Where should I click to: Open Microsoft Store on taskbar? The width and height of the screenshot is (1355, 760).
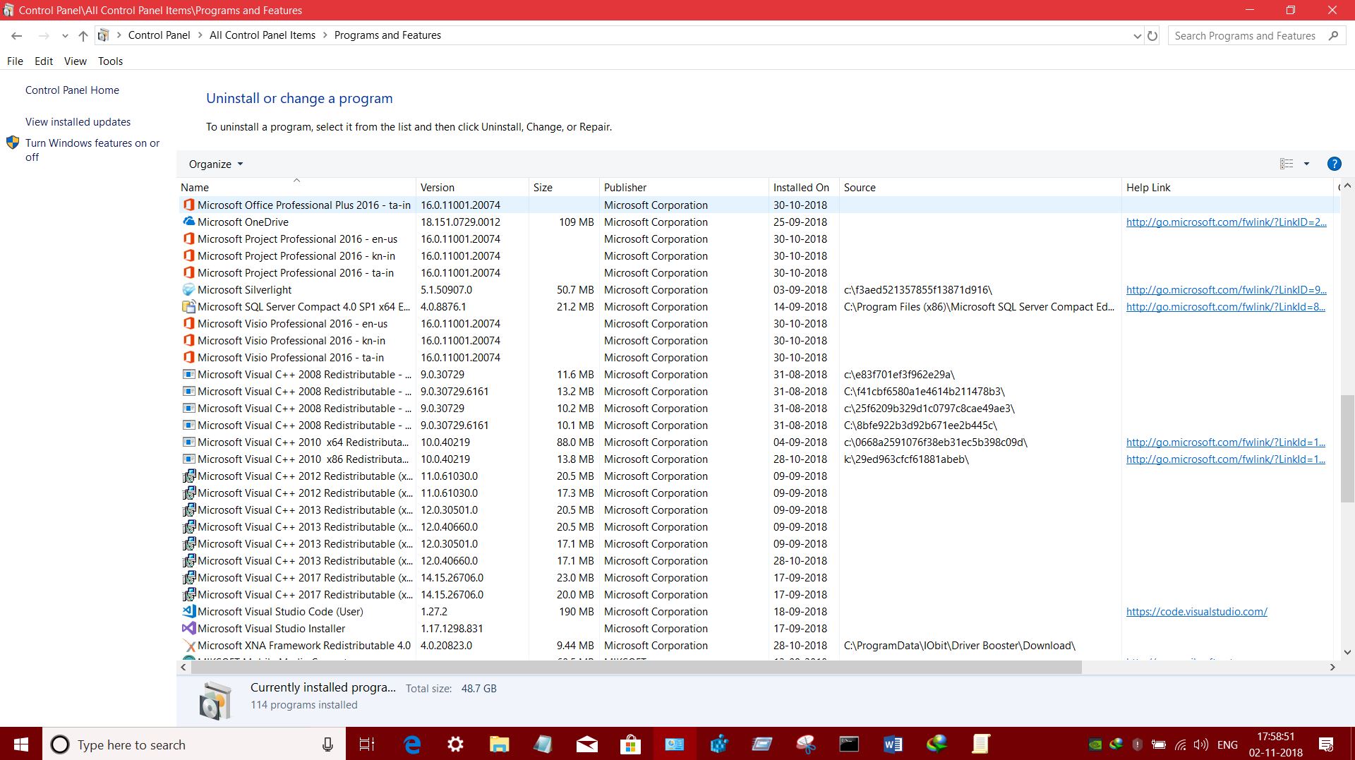[630, 744]
